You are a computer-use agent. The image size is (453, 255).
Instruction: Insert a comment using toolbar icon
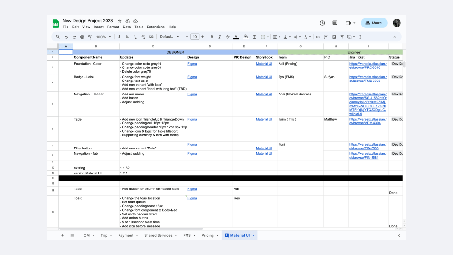point(326,37)
